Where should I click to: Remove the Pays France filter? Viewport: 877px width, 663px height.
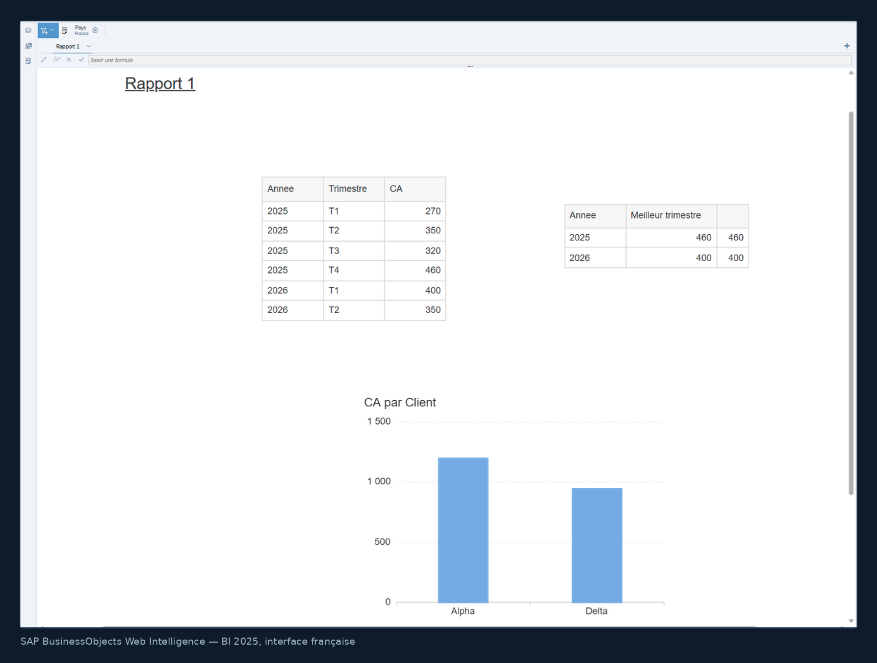coord(95,31)
